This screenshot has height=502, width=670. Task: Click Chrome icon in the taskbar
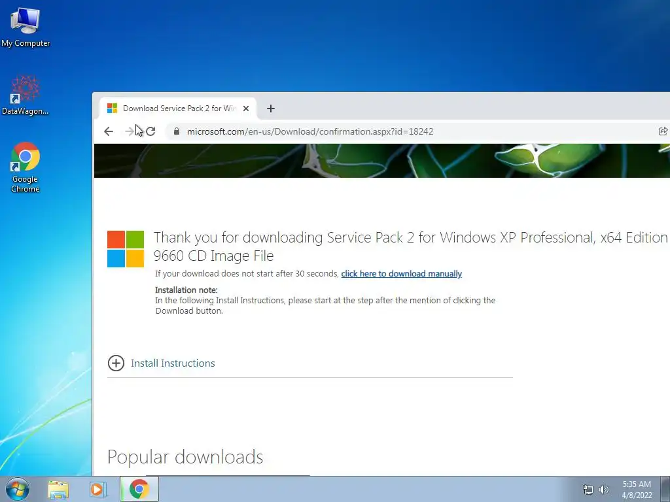click(x=139, y=489)
